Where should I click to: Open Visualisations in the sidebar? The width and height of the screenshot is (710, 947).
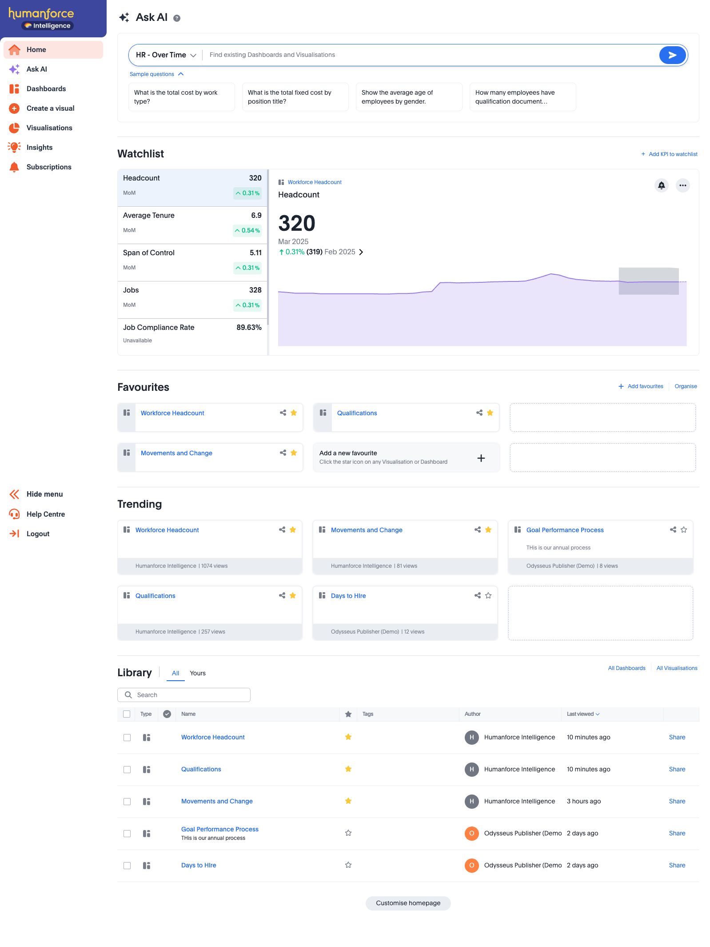[x=53, y=128]
